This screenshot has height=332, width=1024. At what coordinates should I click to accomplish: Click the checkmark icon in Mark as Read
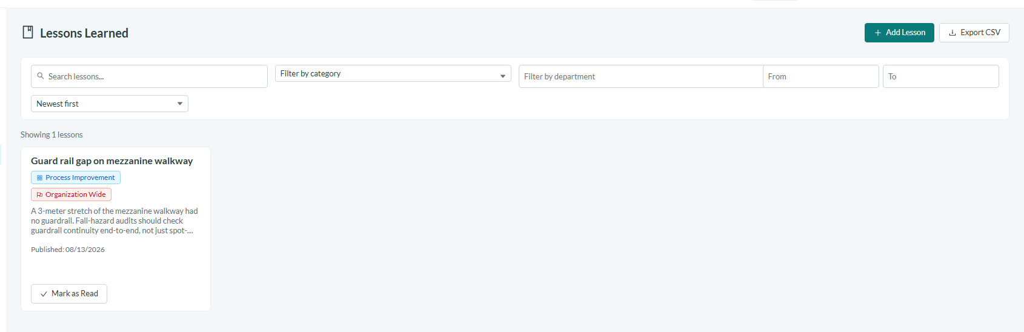pyautogui.click(x=44, y=294)
